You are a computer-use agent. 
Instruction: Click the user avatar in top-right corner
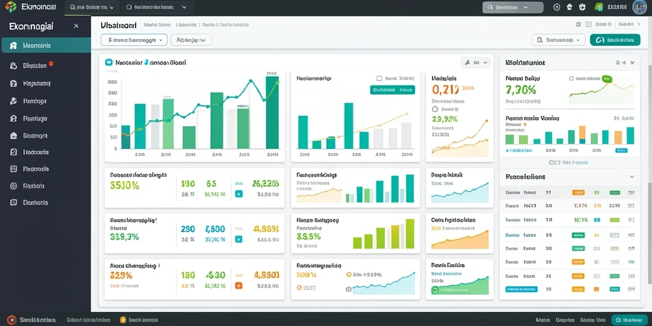click(x=639, y=7)
